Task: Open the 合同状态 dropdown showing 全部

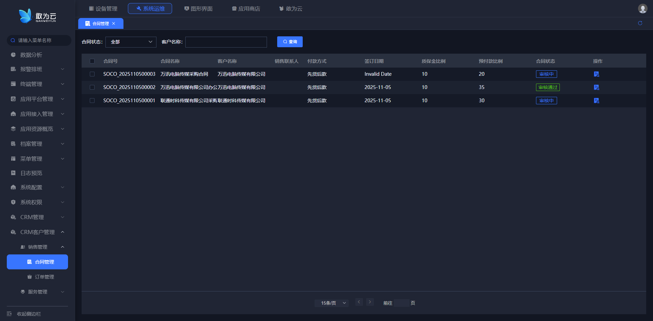Action: 131,42
